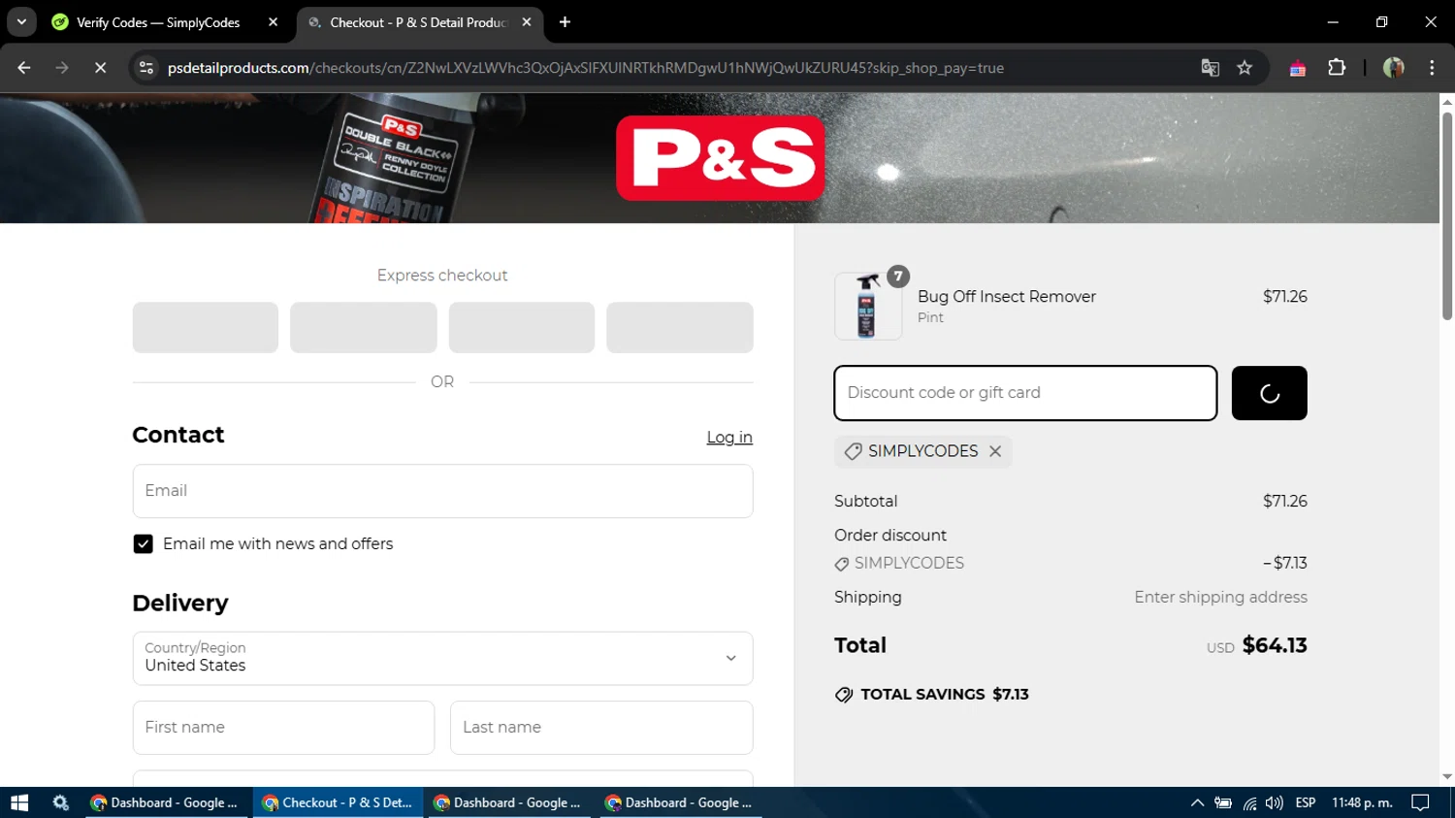Click the Enter shipping address text
Image resolution: width=1455 pixels, height=818 pixels.
point(1220,598)
